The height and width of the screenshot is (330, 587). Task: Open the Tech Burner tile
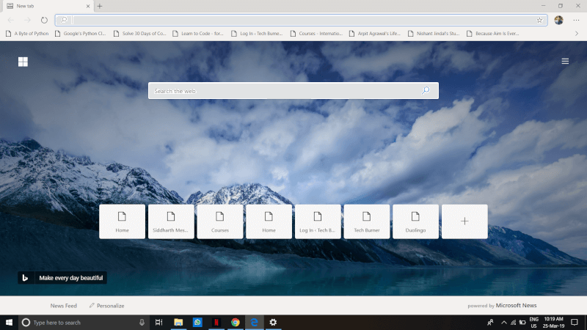pos(366,221)
